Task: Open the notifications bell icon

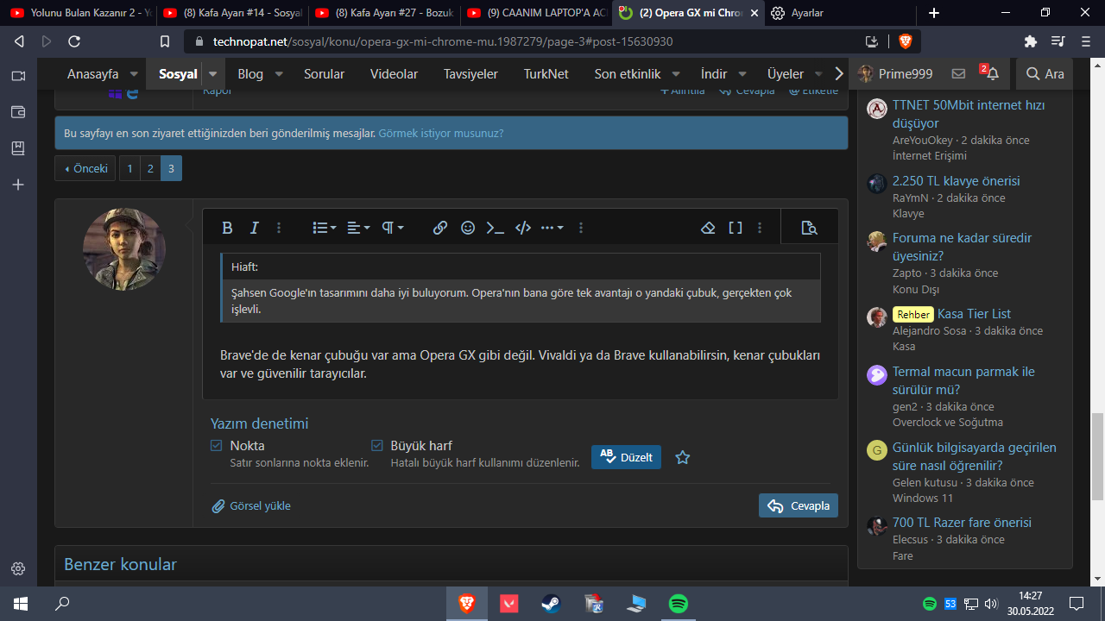Action: tap(992, 74)
